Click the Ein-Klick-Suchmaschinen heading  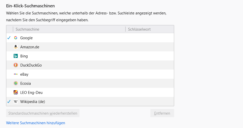tap(30, 6)
